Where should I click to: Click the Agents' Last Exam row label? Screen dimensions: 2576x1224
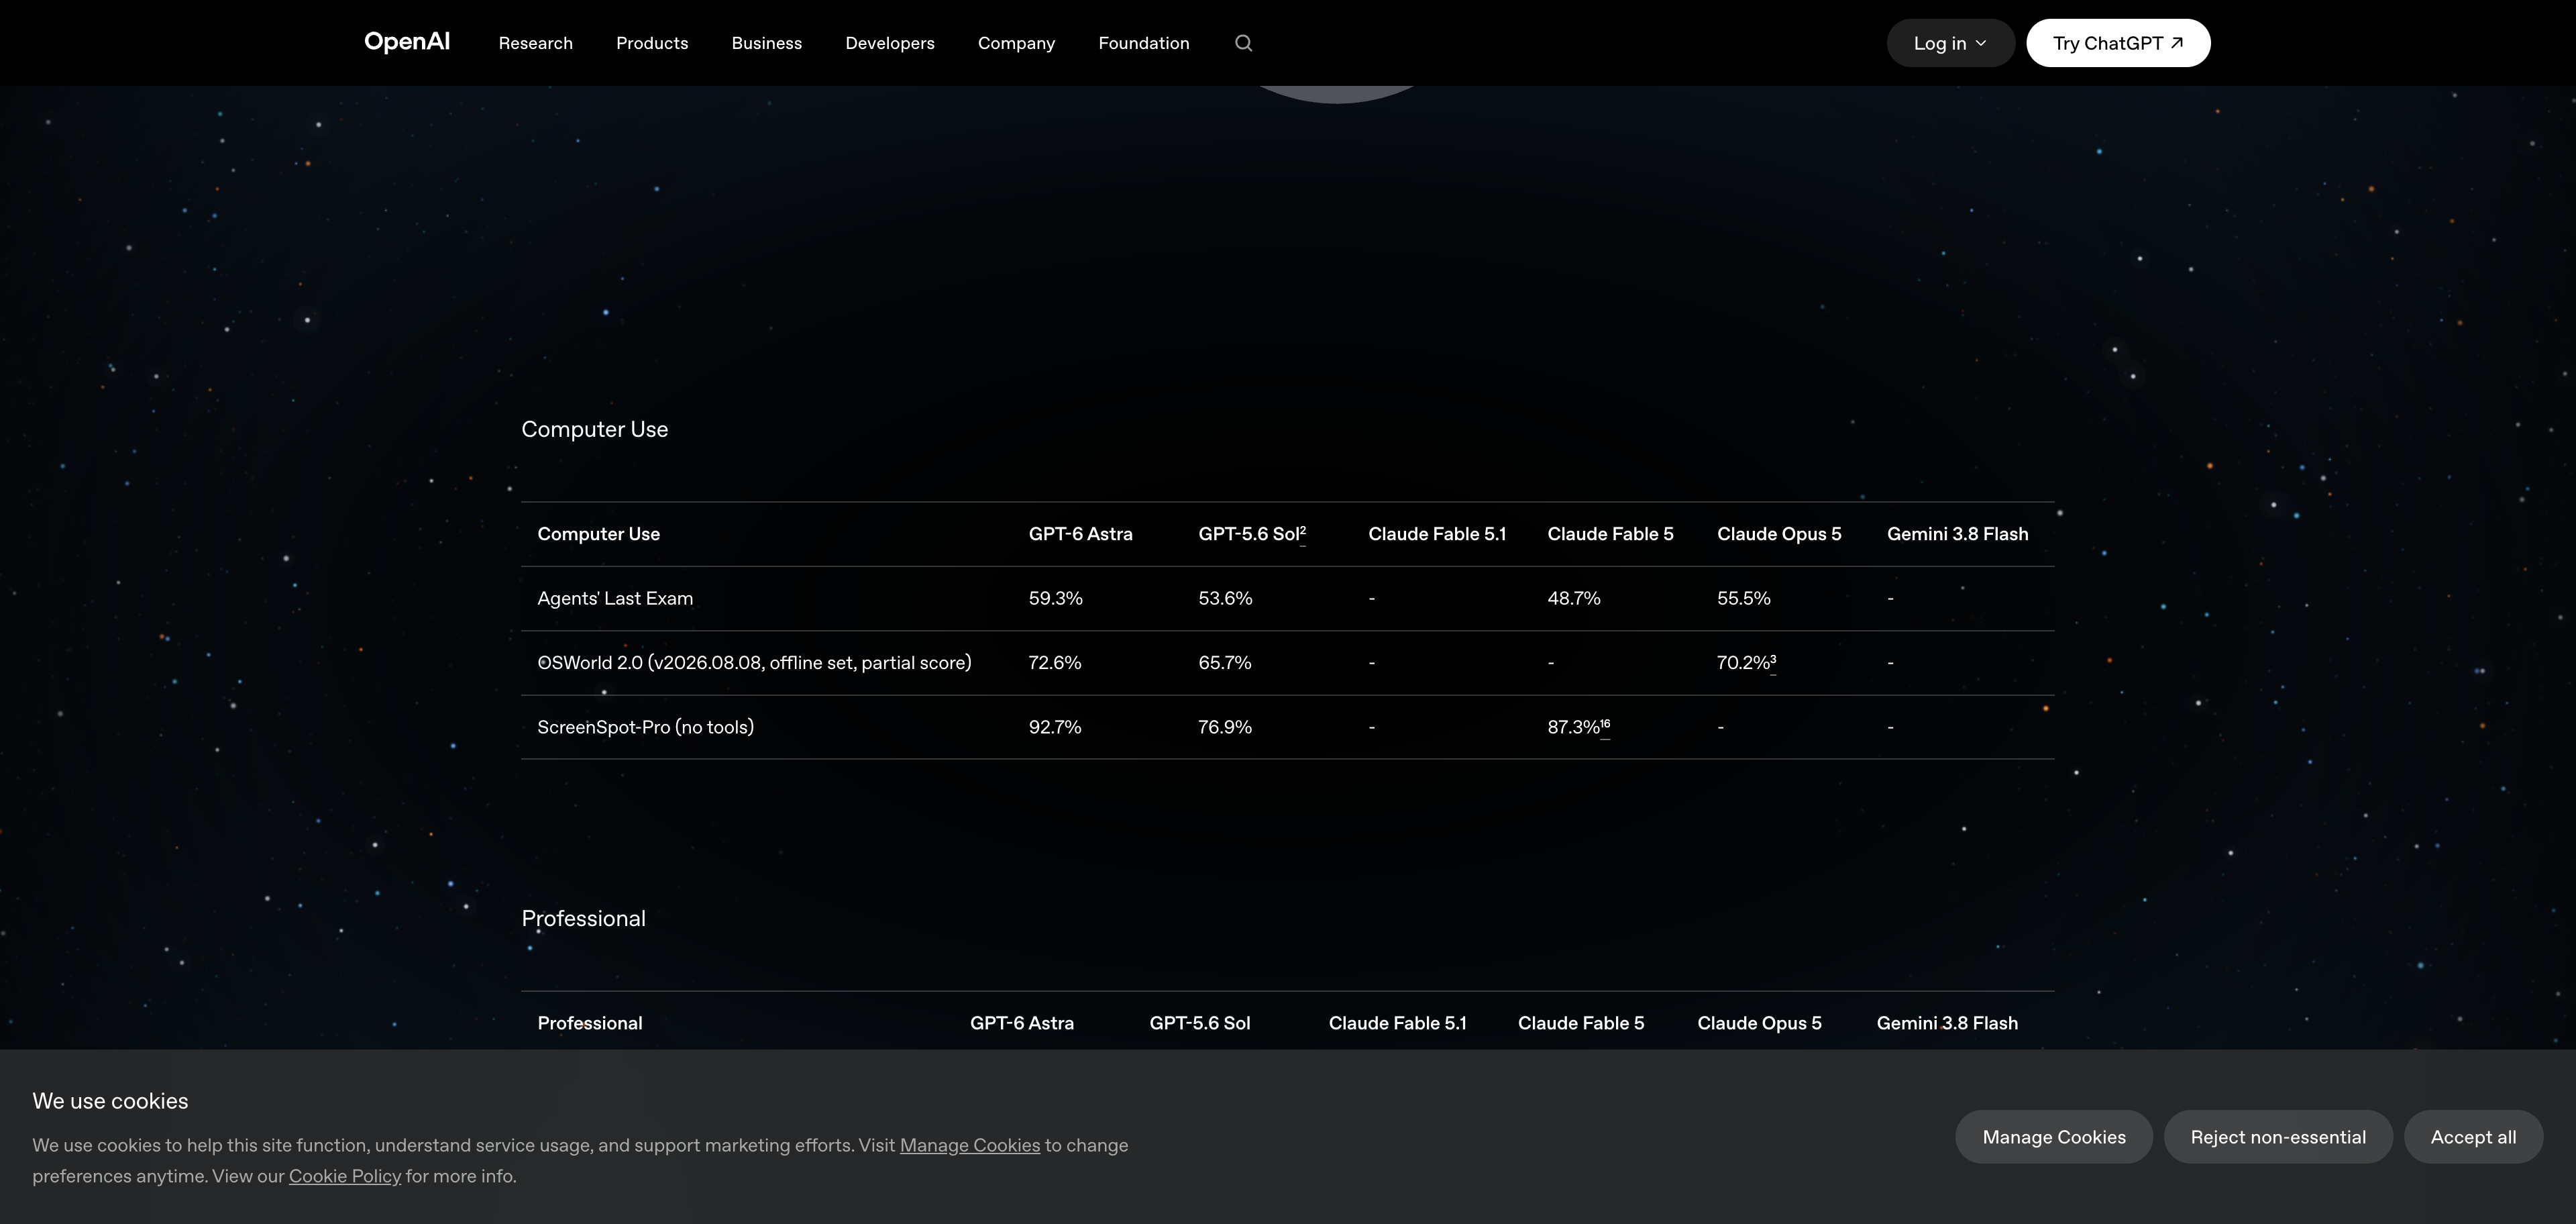tap(615, 598)
